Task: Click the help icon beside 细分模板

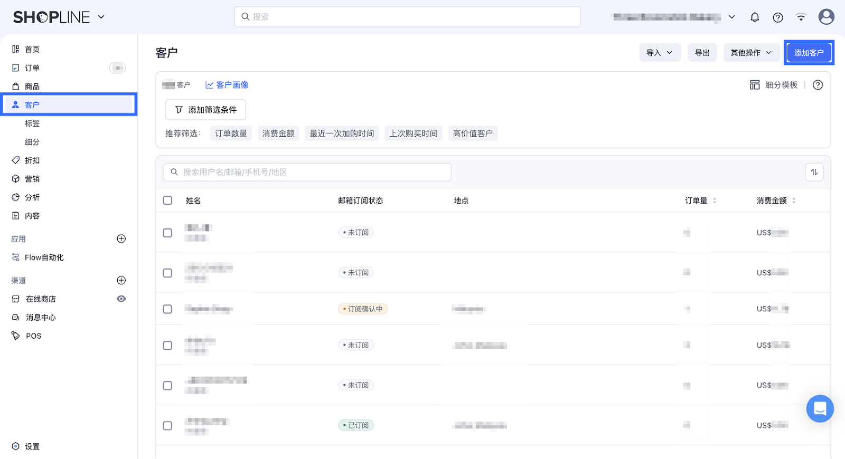Action: coord(818,85)
